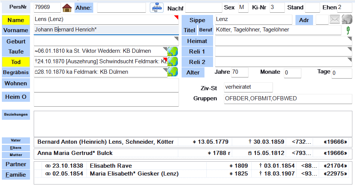355x189 pixels.
Task: Click the empty Wohnen text field
Action: (106, 85)
